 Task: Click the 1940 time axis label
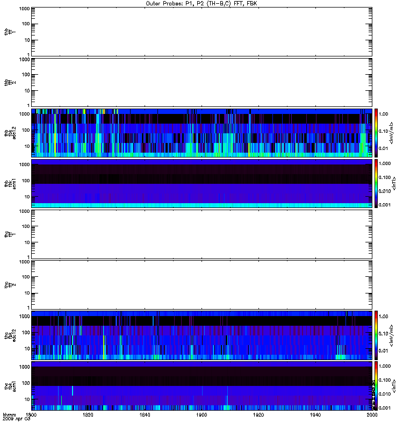315,414
